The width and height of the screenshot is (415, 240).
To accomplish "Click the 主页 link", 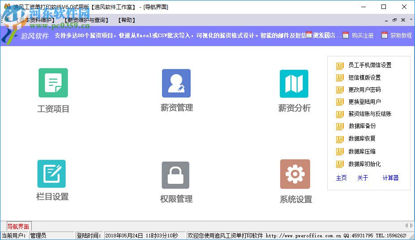I will tap(341, 178).
